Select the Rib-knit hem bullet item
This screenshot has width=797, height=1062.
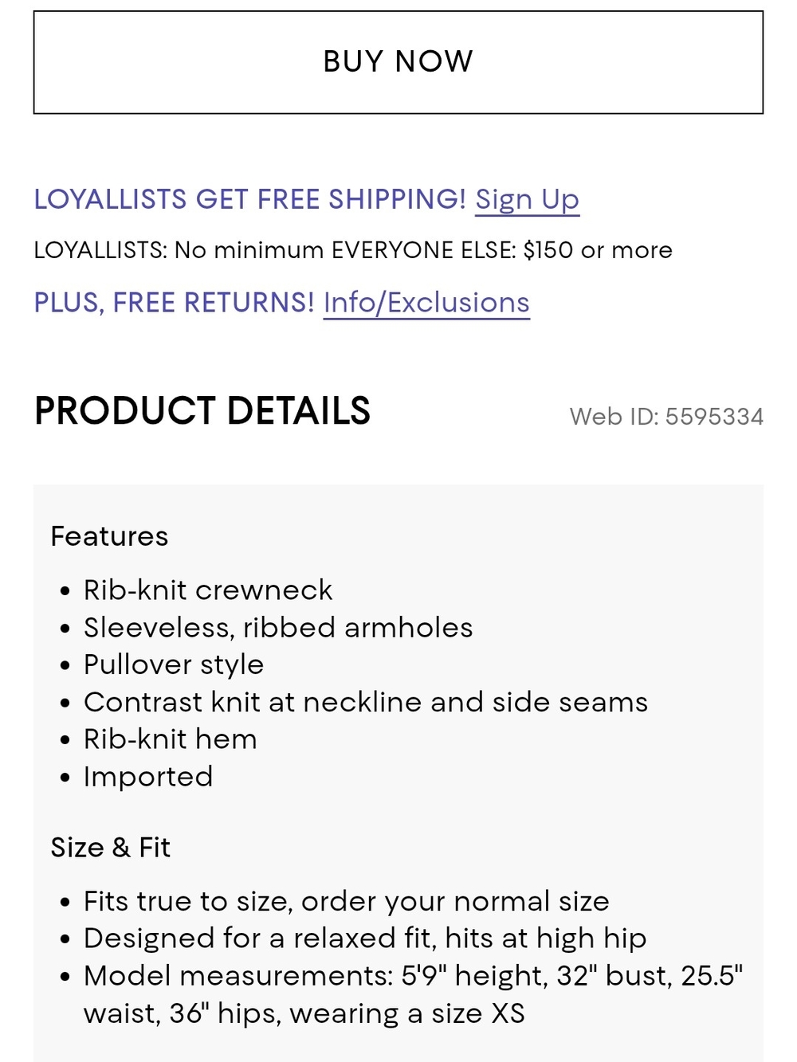(x=171, y=739)
